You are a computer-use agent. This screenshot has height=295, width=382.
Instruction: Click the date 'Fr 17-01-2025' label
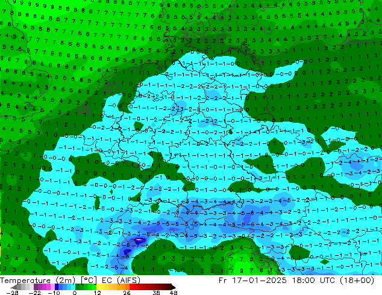252,281
